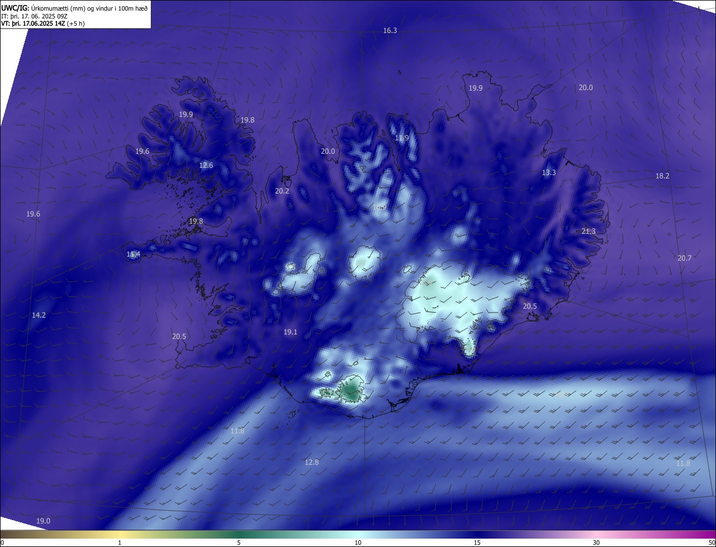This screenshot has height=547, width=716.
Task: Click the 'IT: þri. 17. 06. 2025 09Z' line
Action: (34, 16)
